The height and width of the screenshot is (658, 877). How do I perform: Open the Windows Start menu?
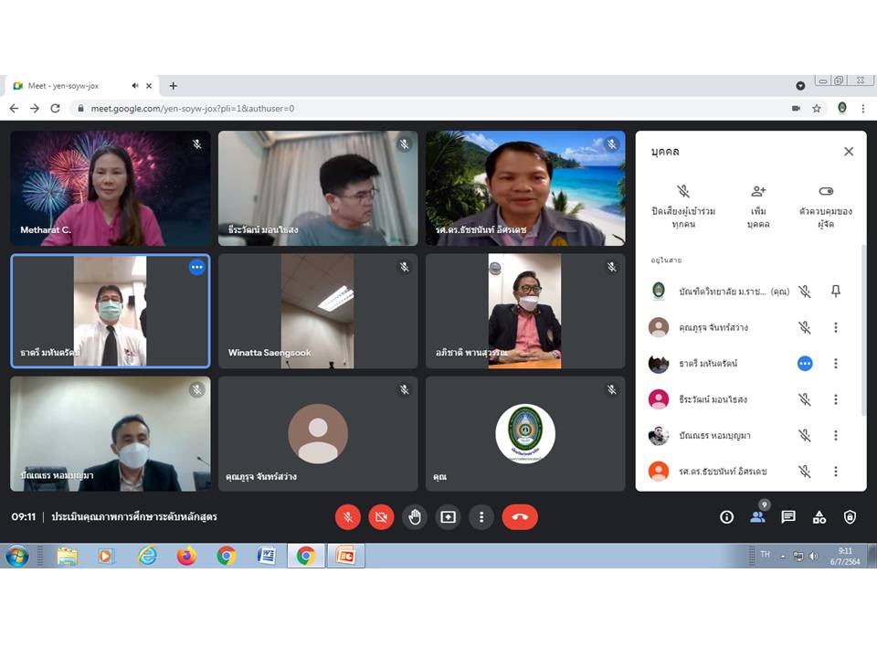click(x=17, y=557)
